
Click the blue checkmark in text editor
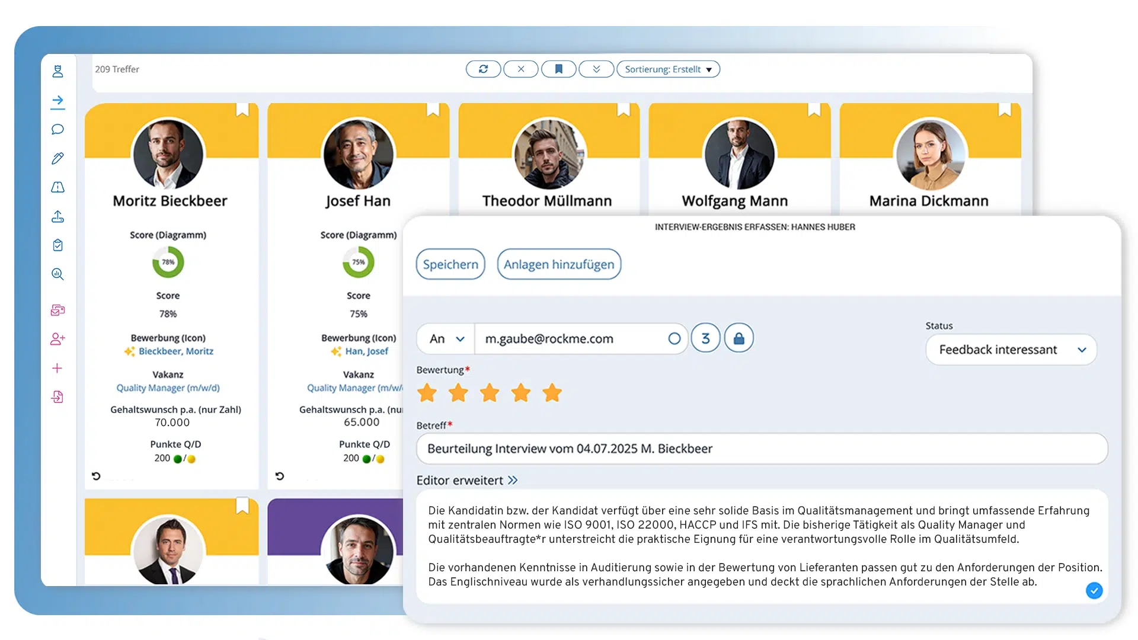(x=1094, y=590)
